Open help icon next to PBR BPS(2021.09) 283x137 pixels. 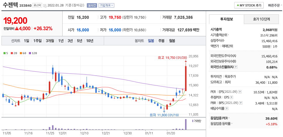point(241,103)
